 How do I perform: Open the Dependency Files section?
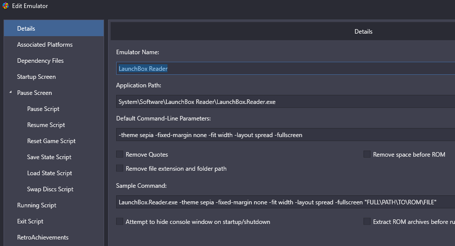point(40,61)
